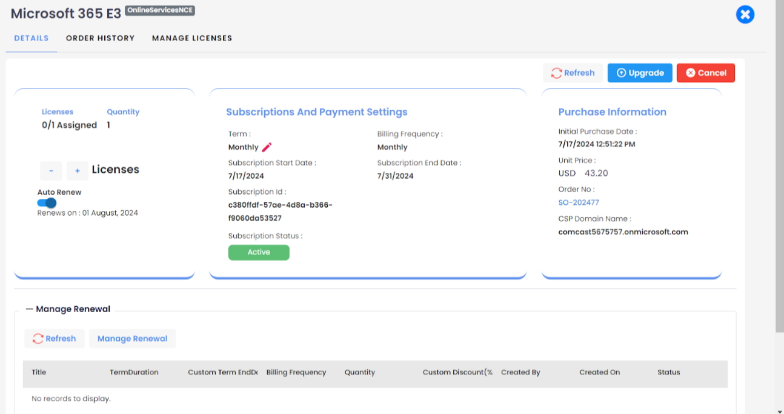Viewport: 784px width, 414px height.
Task: Toggle the Auto Renew switch
Action: tap(47, 203)
